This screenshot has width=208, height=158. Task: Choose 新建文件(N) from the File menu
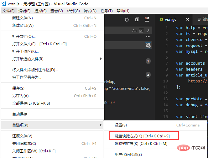(x=53, y=18)
